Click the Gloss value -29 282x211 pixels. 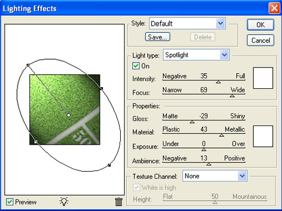[204, 116]
